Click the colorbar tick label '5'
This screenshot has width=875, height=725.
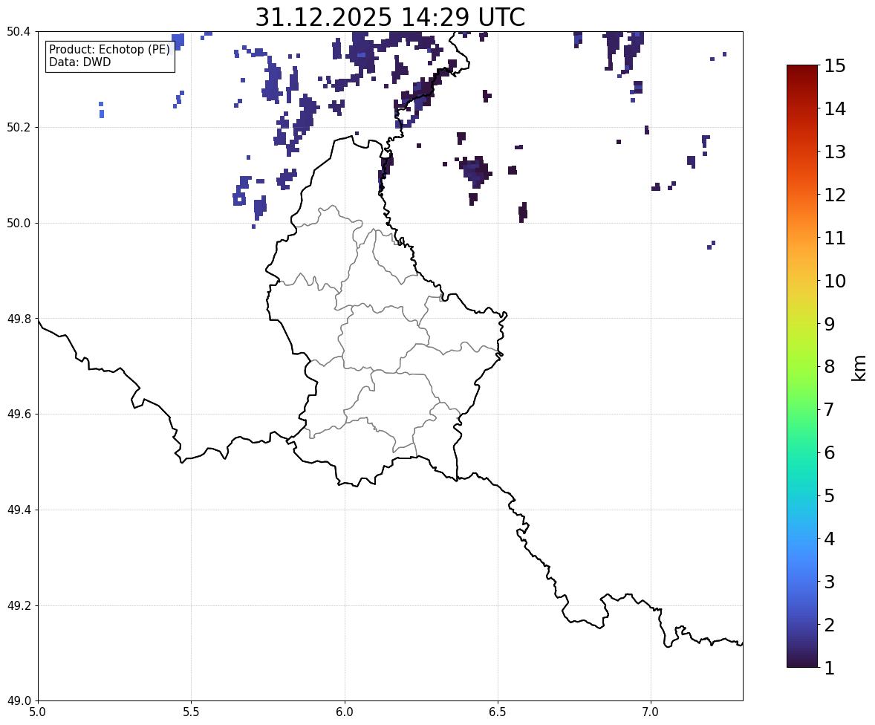(x=830, y=495)
